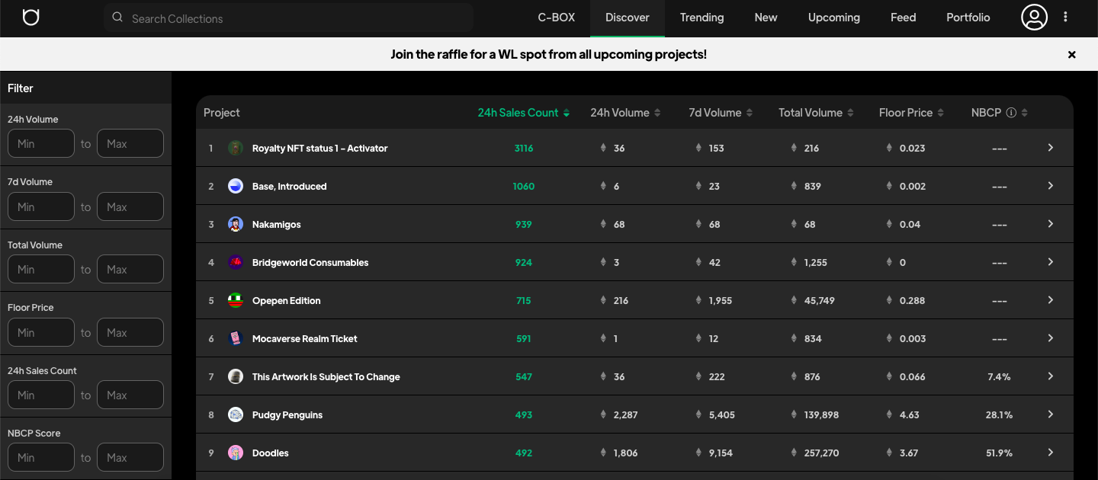1098x480 pixels.
Task: Click the Doodles collection avatar
Action: pos(236,453)
